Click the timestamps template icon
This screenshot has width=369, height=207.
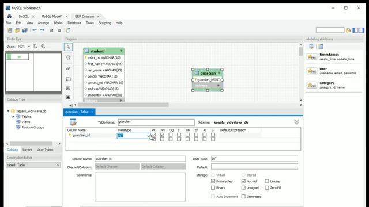click(x=312, y=57)
